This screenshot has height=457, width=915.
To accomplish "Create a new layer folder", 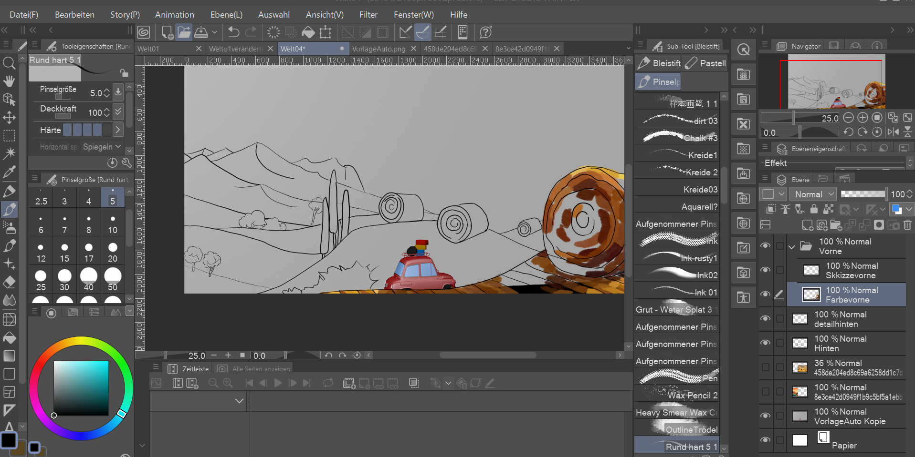I will point(836,225).
